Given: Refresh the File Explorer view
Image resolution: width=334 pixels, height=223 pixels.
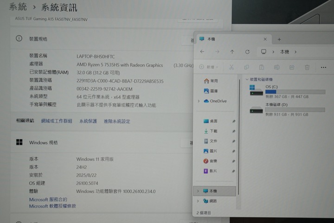Looking at the screenshot, I should point(247,52).
